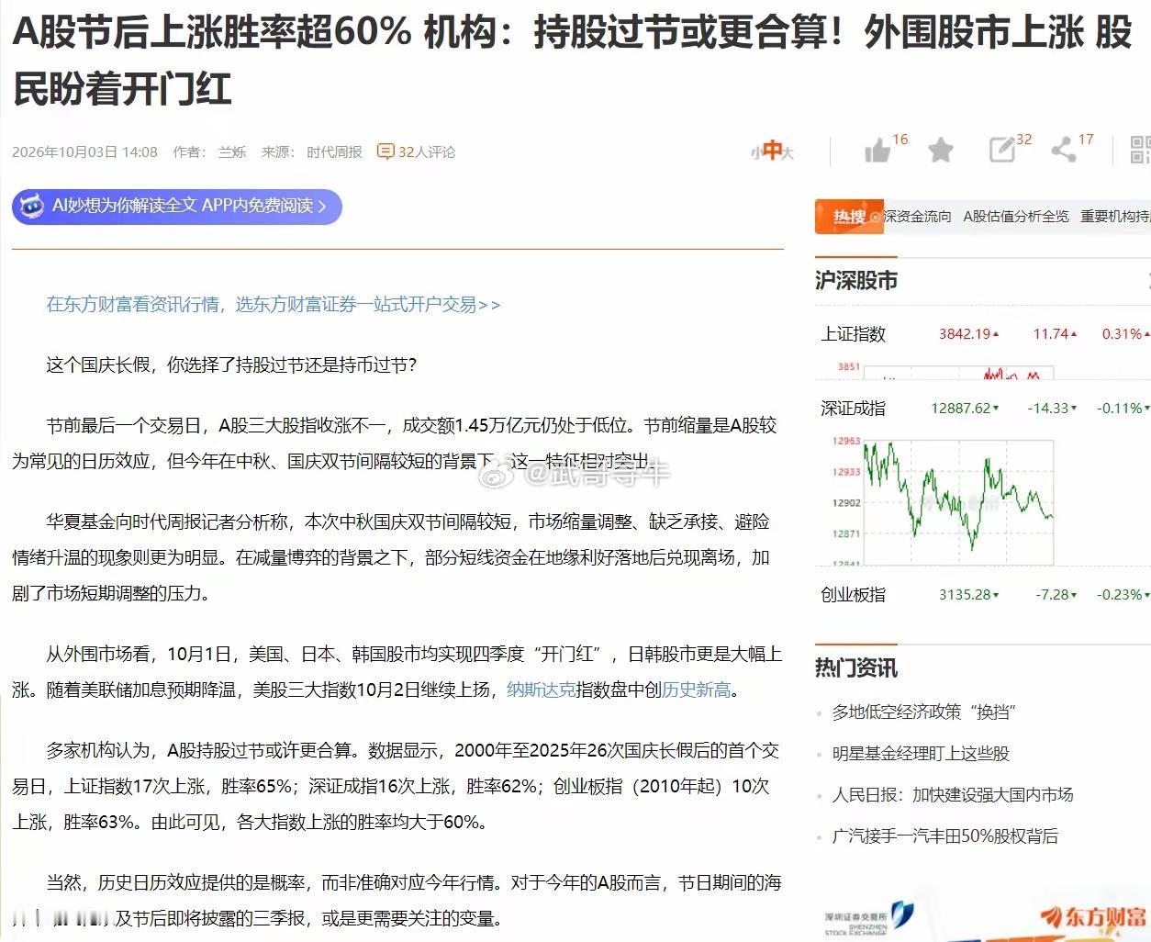Click 深证成指 percent -0.11%
Image resolution: width=1151 pixels, height=942 pixels.
(x=1123, y=409)
